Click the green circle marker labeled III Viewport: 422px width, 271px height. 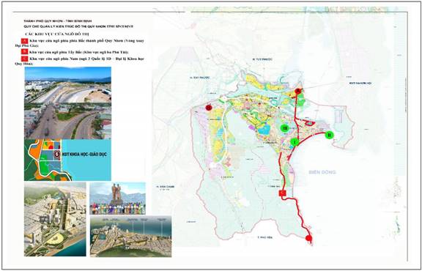pyautogui.click(x=284, y=128)
